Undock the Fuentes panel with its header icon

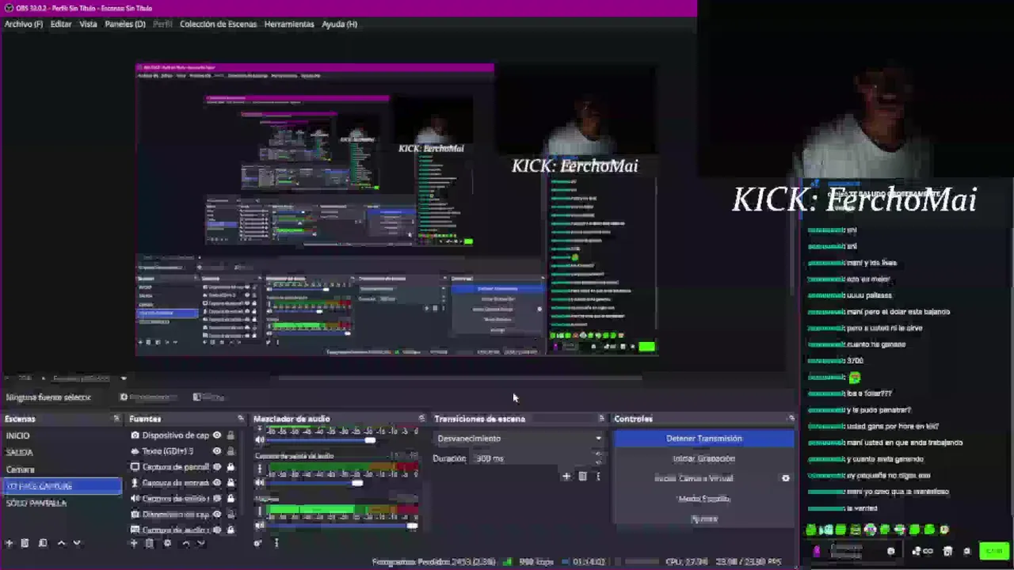240,419
